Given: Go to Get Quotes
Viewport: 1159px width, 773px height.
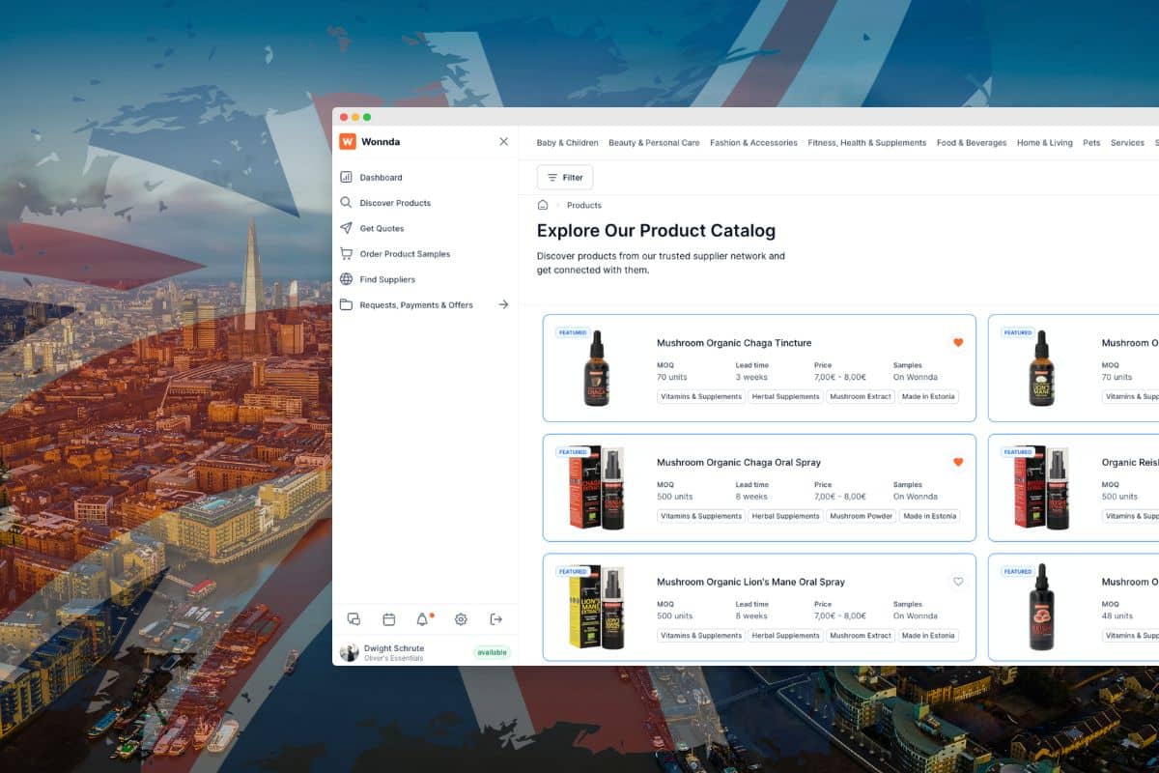Looking at the screenshot, I should [x=382, y=228].
